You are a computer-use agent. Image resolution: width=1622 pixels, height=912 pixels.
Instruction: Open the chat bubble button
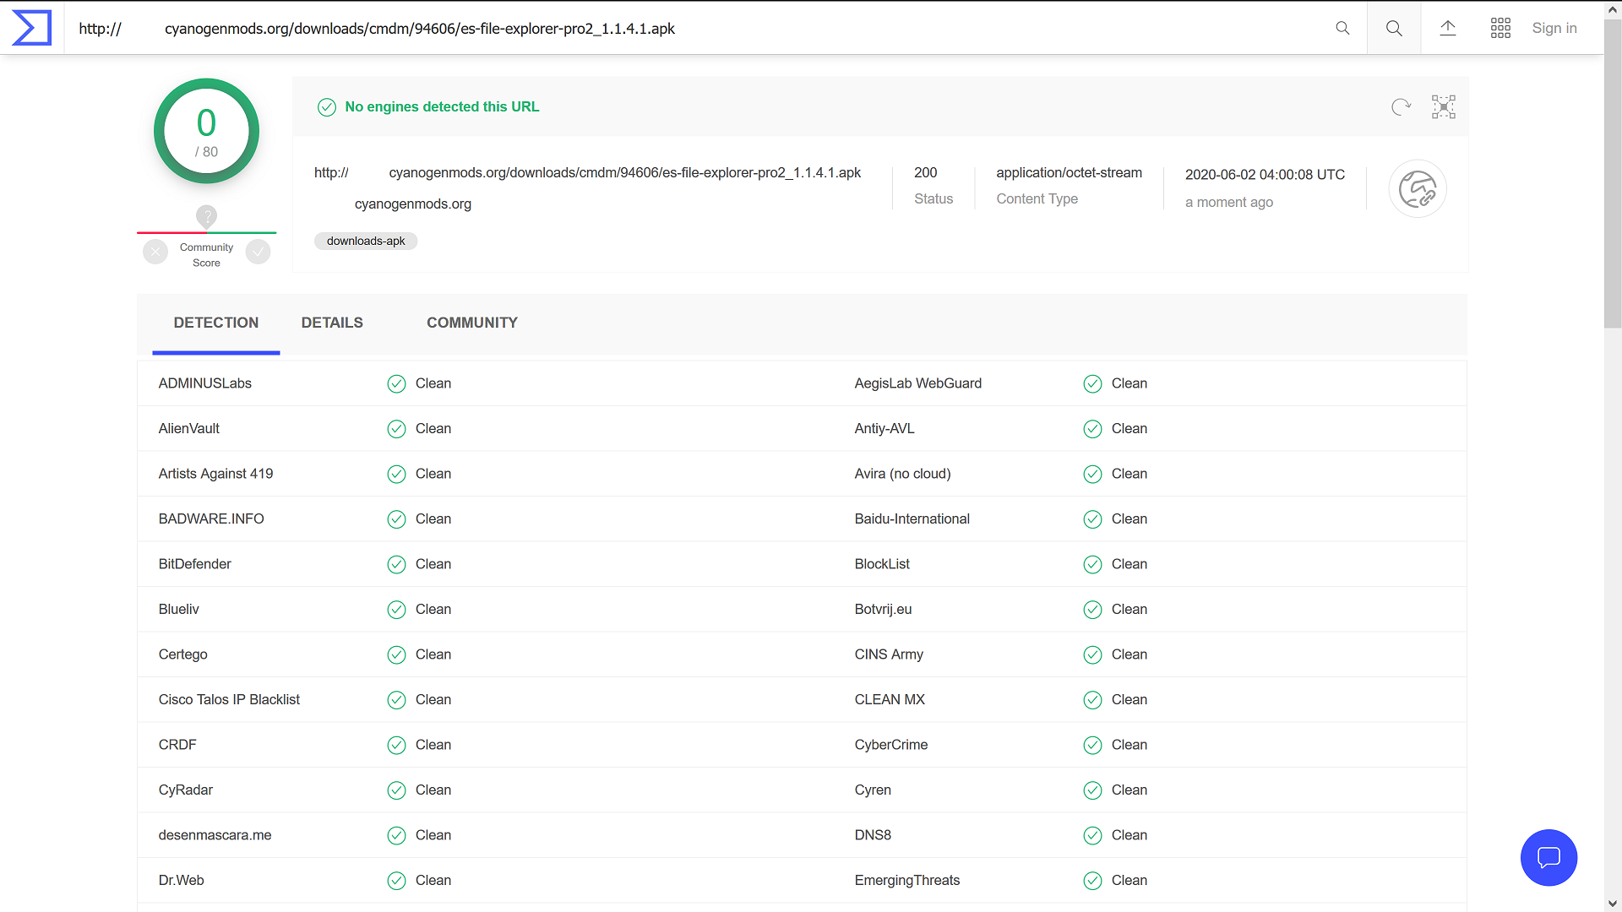click(1549, 858)
